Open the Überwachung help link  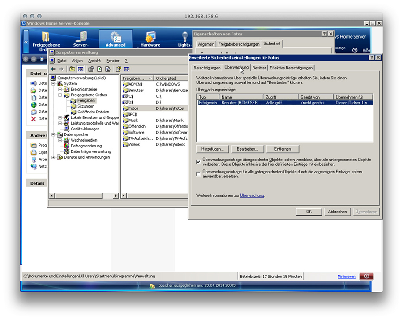pos(252,195)
